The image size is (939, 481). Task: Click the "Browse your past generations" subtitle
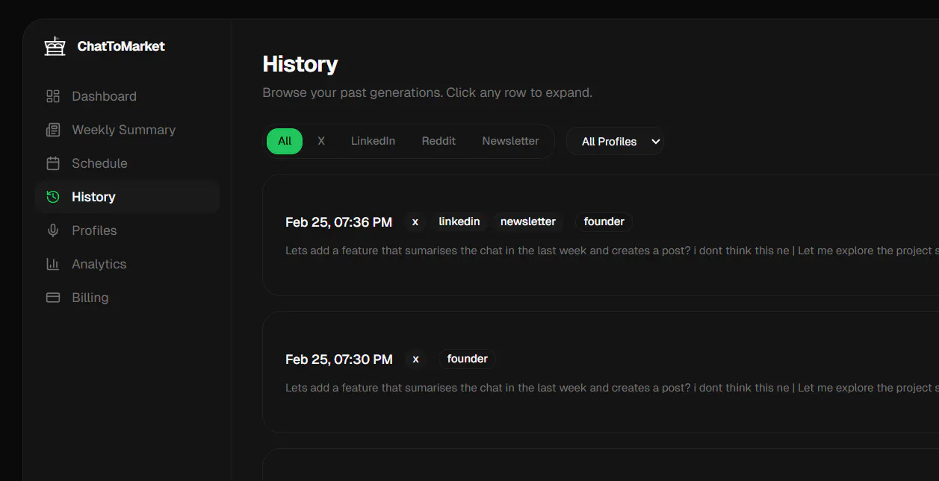click(427, 93)
